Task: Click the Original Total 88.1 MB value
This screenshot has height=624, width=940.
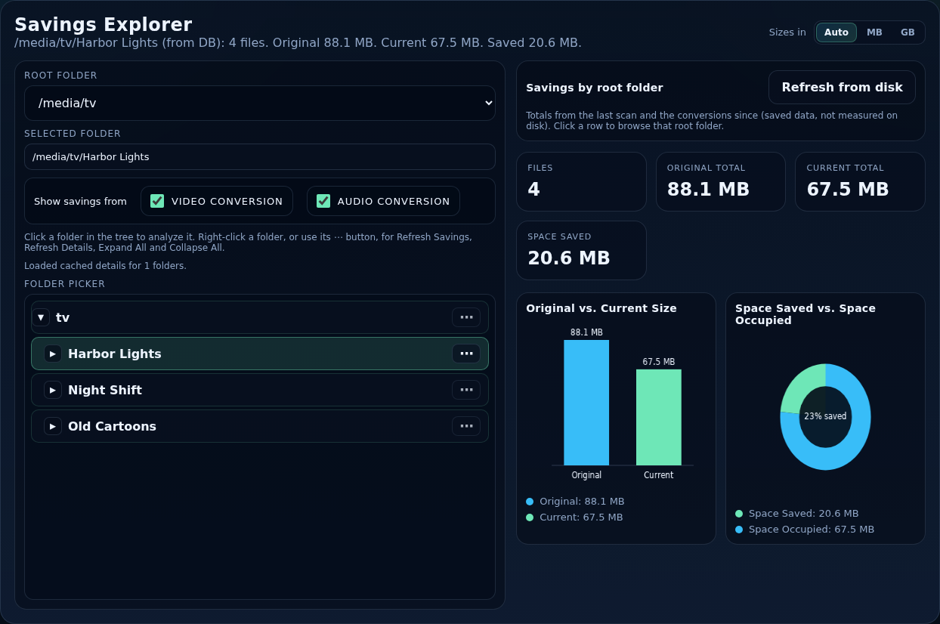Action: coord(708,189)
